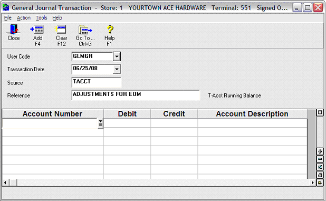This screenshot has width=326, height=201.
Task: Open Help with the question mark icon
Action: 110,35
